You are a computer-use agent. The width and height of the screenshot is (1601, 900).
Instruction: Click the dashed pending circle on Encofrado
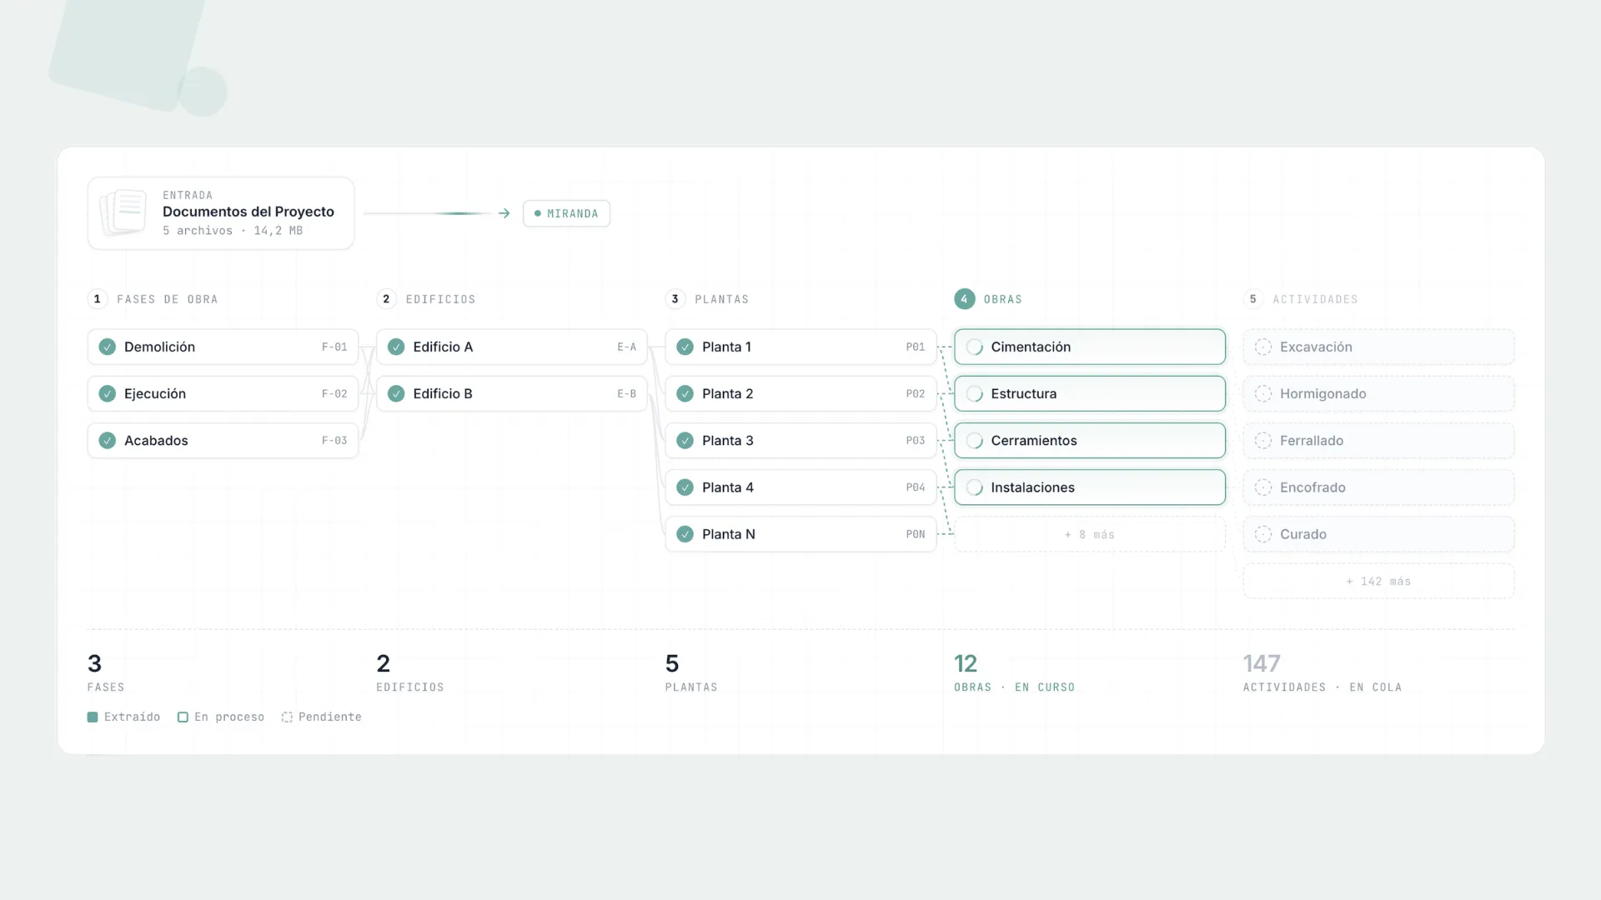tap(1263, 487)
